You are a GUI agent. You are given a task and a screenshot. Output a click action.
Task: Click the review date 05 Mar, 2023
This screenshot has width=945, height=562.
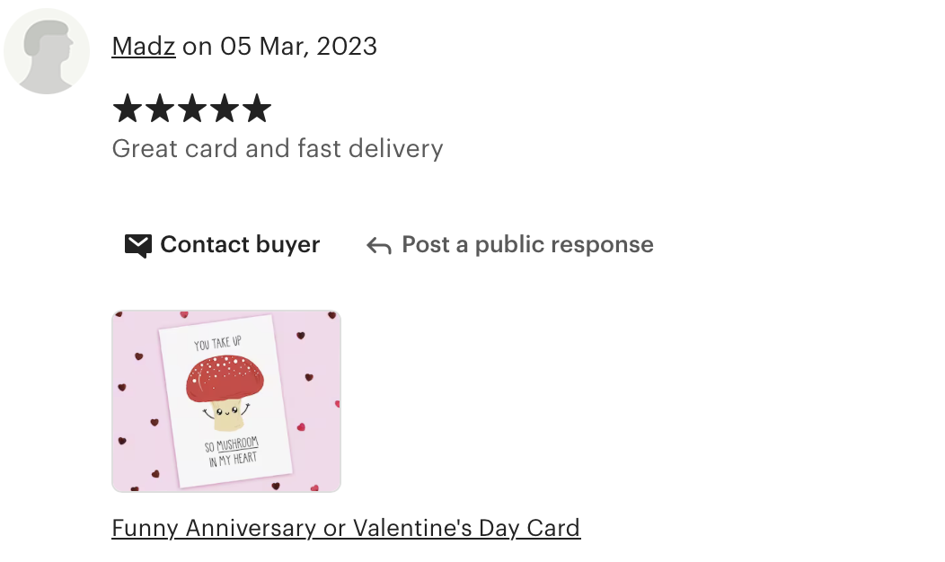click(x=298, y=47)
